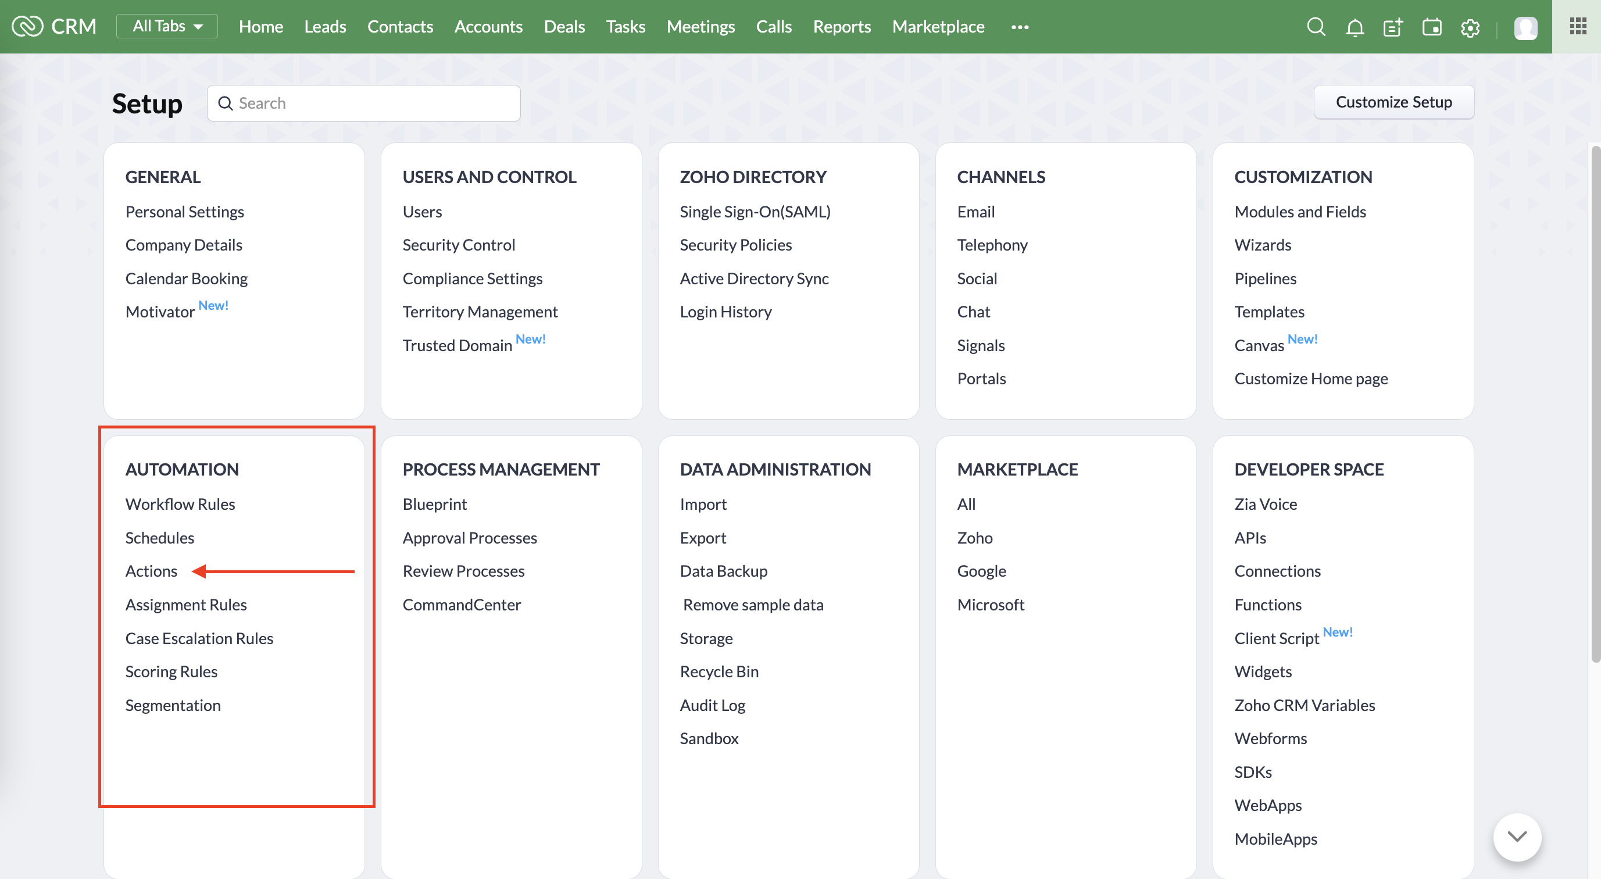Select the Deals tab
Screen dimensions: 1601x879
tap(564, 27)
